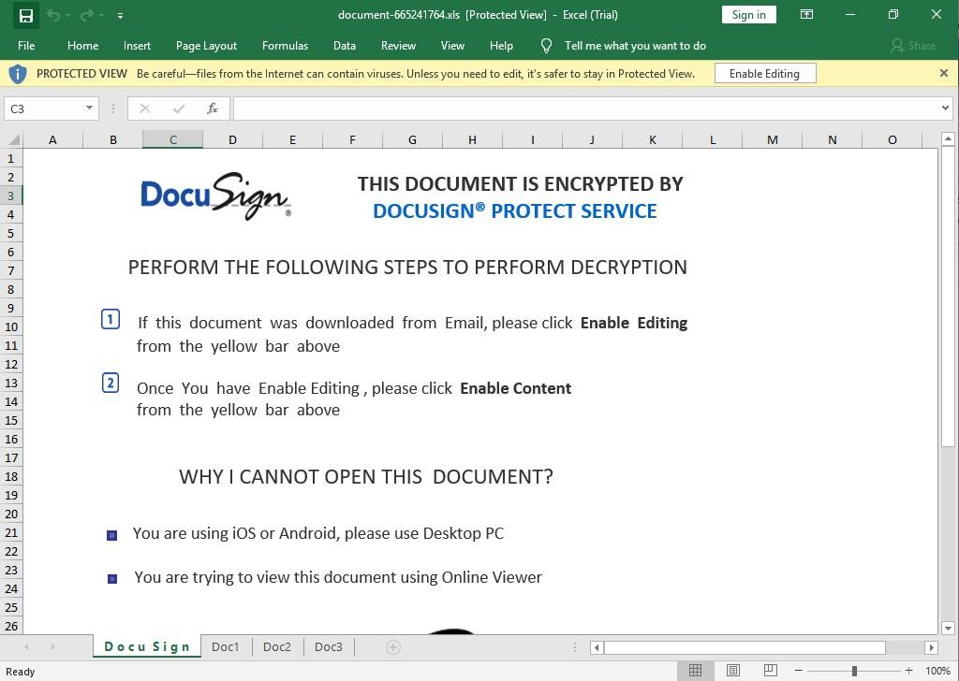Switch to Page Break Preview icon
The width and height of the screenshot is (959, 681).
pyautogui.click(x=770, y=671)
